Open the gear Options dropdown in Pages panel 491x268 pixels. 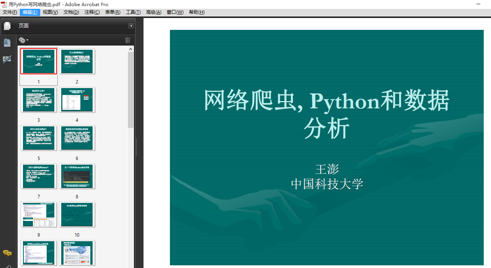click(x=23, y=40)
